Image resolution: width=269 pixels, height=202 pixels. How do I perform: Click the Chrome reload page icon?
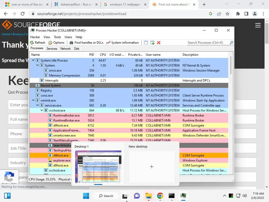23,14
